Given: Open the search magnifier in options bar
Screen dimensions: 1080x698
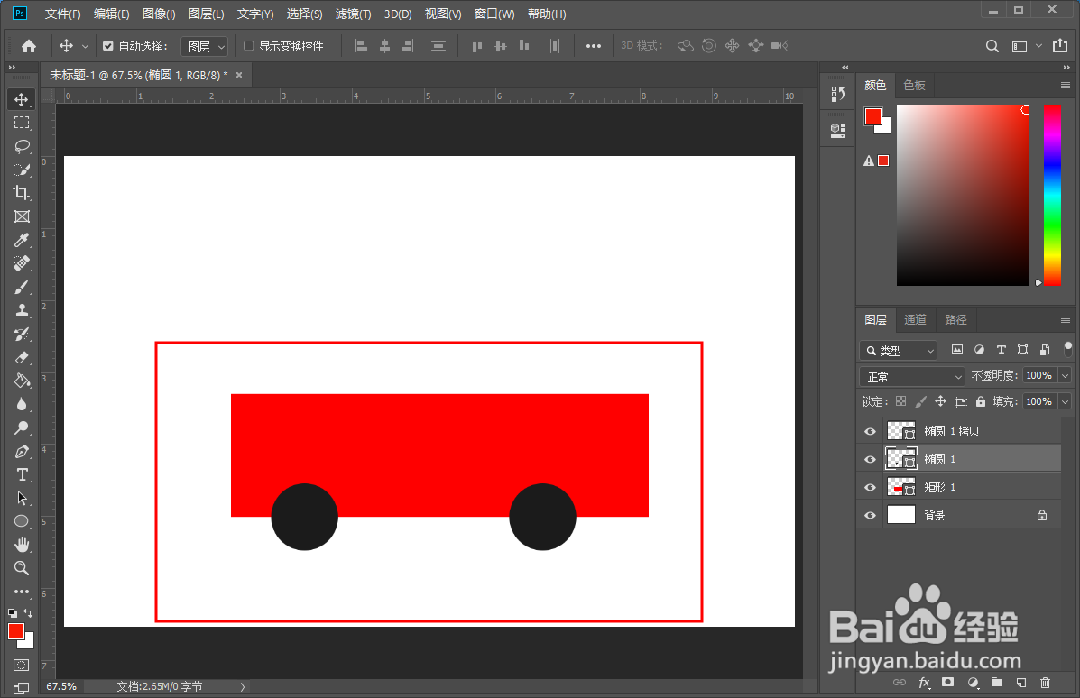Looking at the screenshot, I should coord(992,46).
